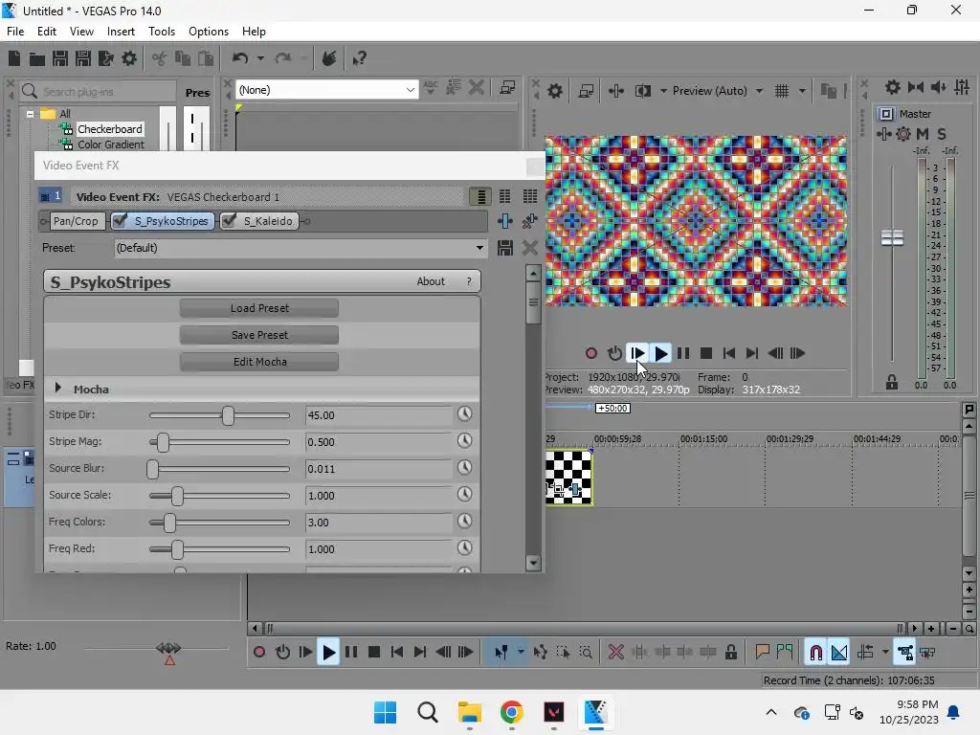Open Overlays grid dropdown arrow

click(x=802, y=91)
